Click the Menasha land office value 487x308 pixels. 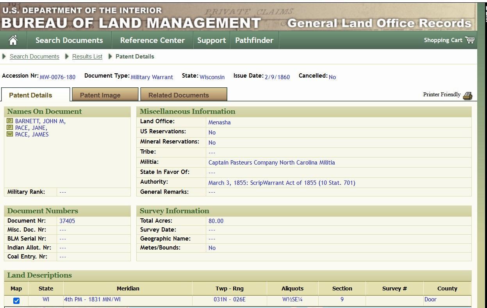point(219,122)
